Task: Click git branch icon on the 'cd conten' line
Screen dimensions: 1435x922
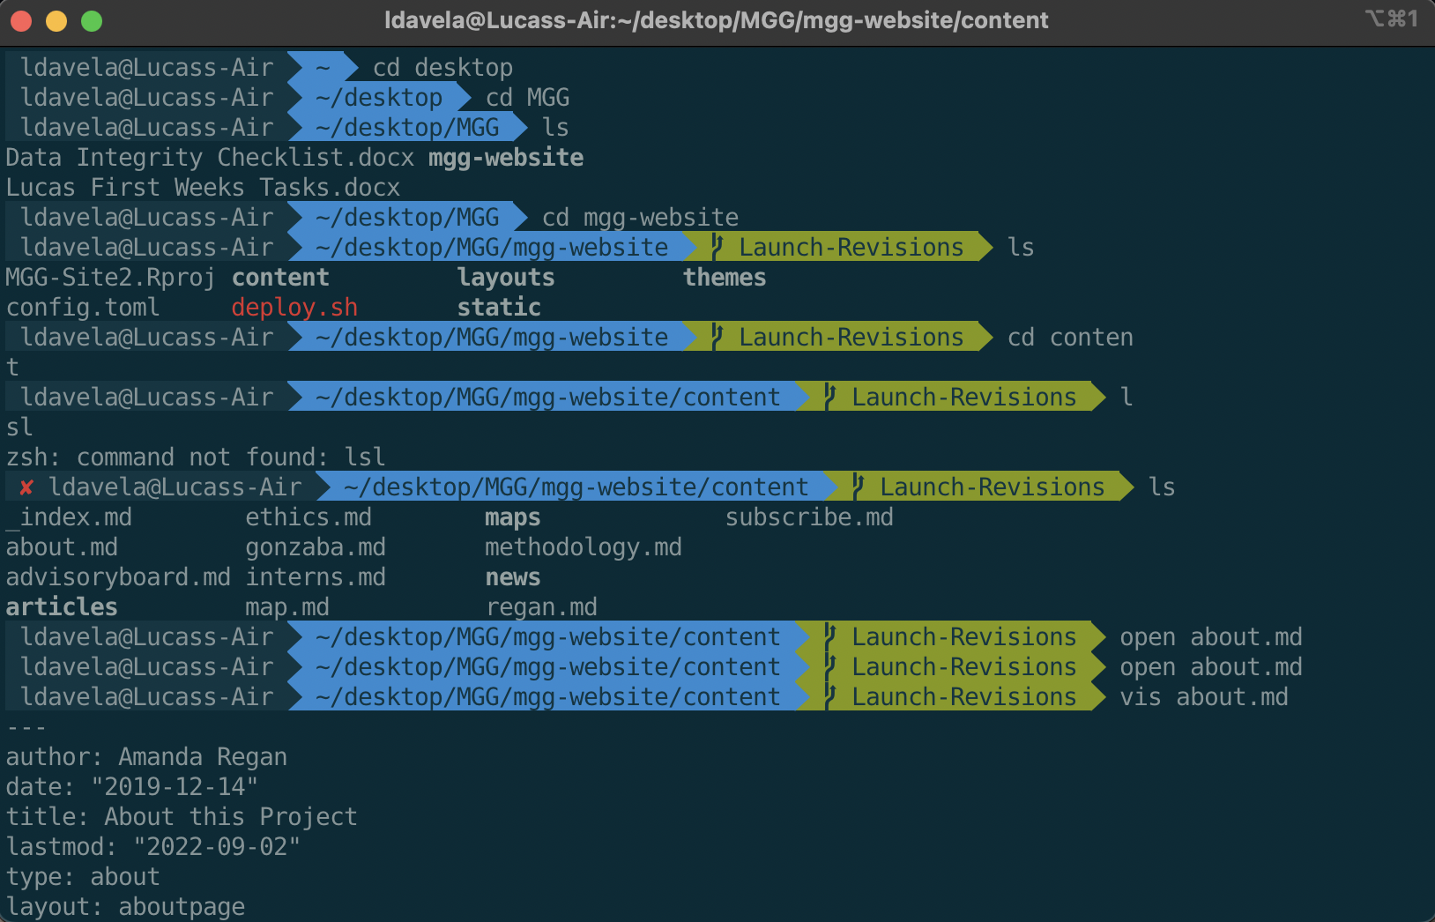Action: (717, 338)
